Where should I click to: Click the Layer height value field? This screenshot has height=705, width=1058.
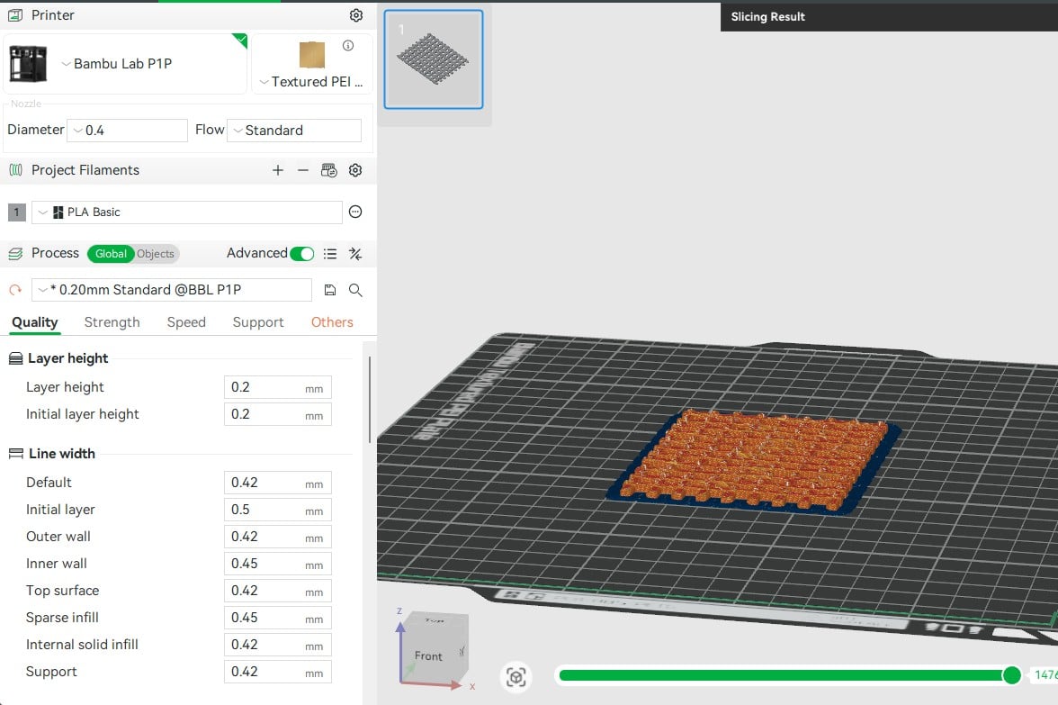pyautogui.click(x=277, y=387)
